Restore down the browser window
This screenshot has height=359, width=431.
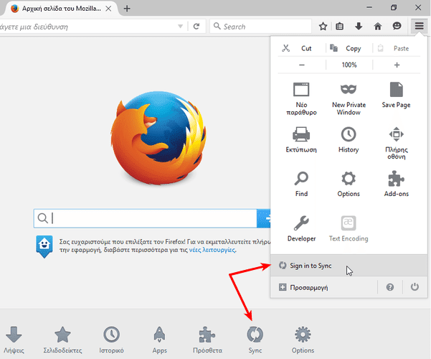394,7
